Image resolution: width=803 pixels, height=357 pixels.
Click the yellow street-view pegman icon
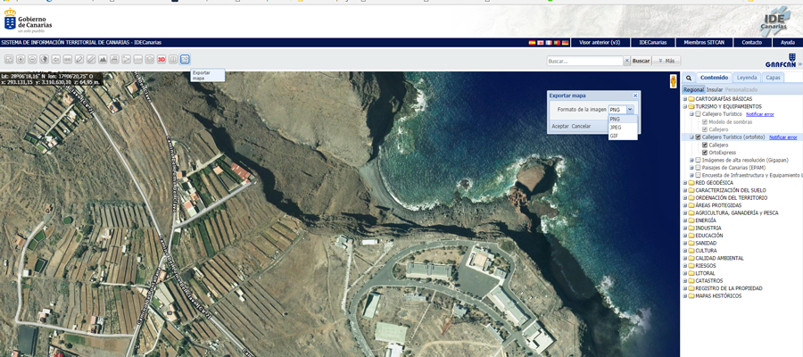pos(674,81)
